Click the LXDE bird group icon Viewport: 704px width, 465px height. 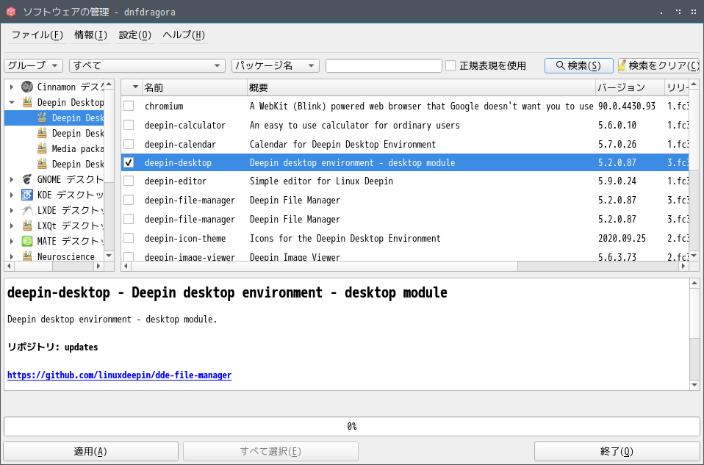27,210
